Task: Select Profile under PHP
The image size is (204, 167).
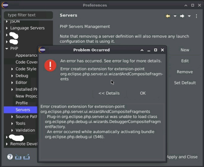Action: [22, 103]
